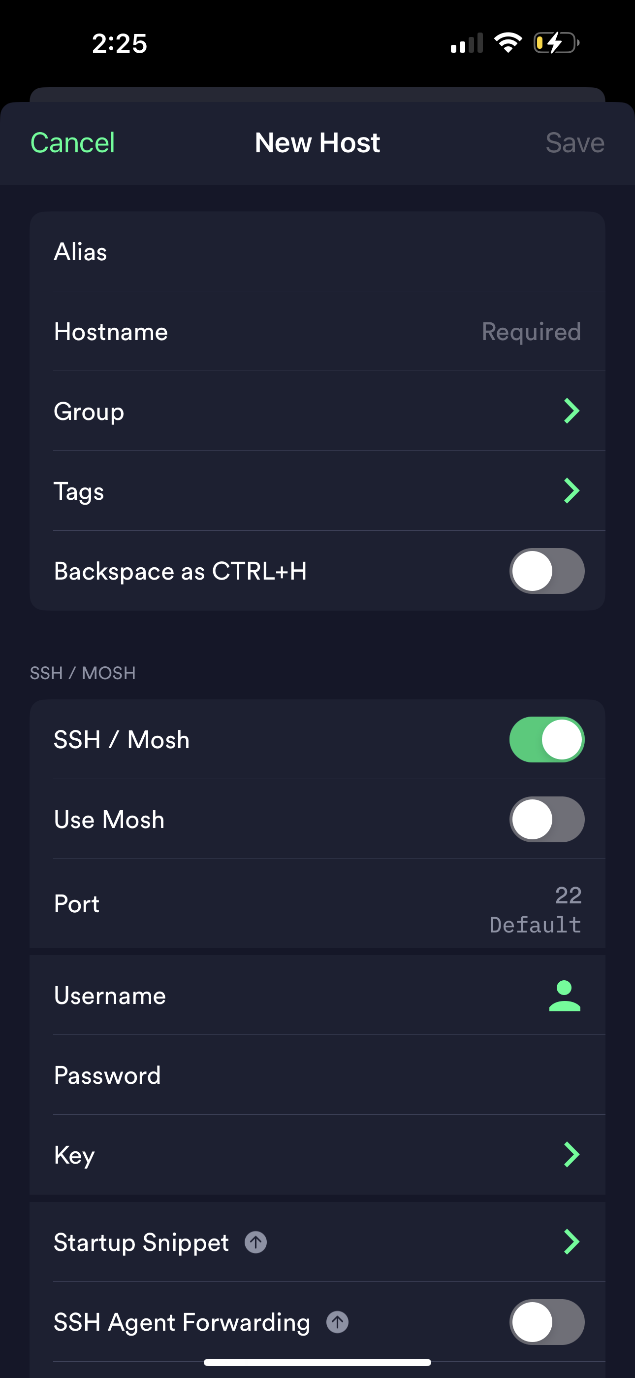The width and height of the screenshot is (635, 1378).
Task: Tap the info arrow next to Startup Snippet
Action: coord(255,1242)
